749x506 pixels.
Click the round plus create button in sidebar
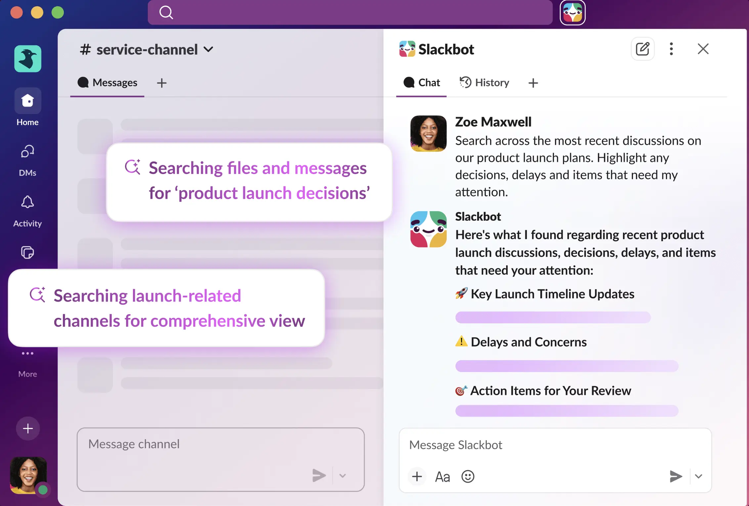28,429
